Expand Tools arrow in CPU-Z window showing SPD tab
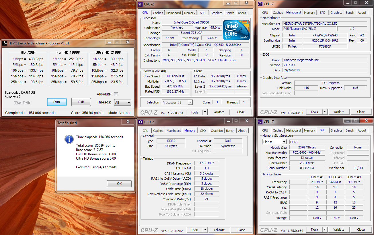The width and height of the screenshot is (374, 235). coord(325,230)
